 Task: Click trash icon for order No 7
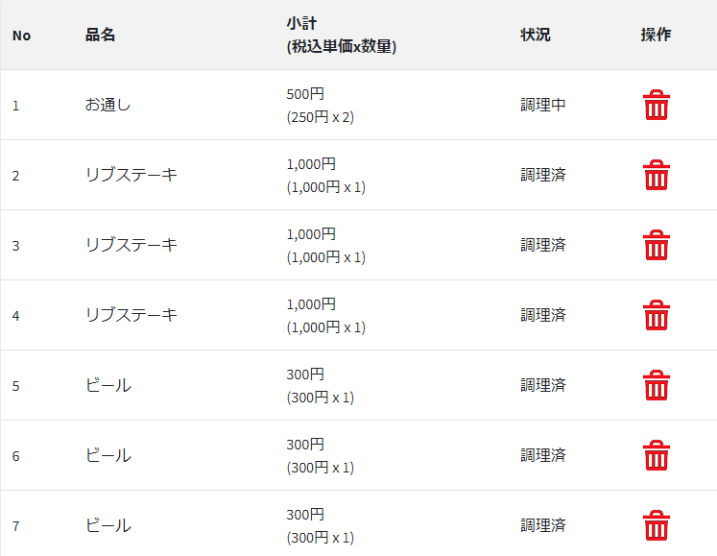(656, 525)
